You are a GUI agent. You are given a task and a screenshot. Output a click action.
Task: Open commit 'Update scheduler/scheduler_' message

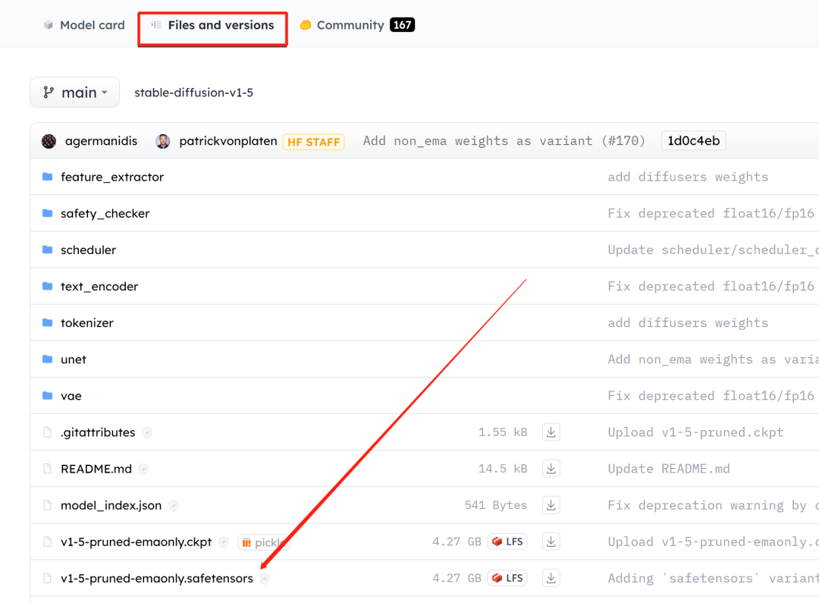coord(713,250)
